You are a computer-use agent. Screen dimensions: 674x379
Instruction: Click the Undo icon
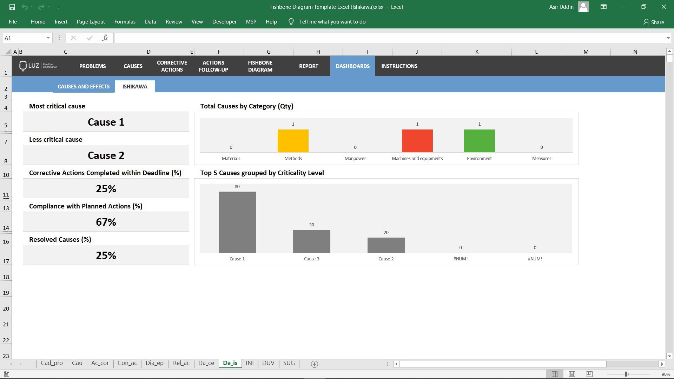25,6
